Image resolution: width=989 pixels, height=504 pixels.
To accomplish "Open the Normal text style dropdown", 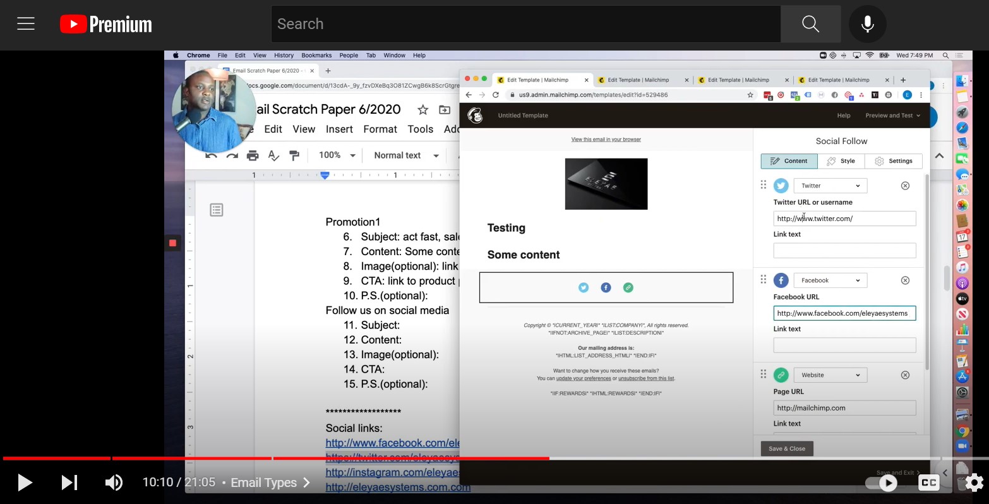I will 406,155.
